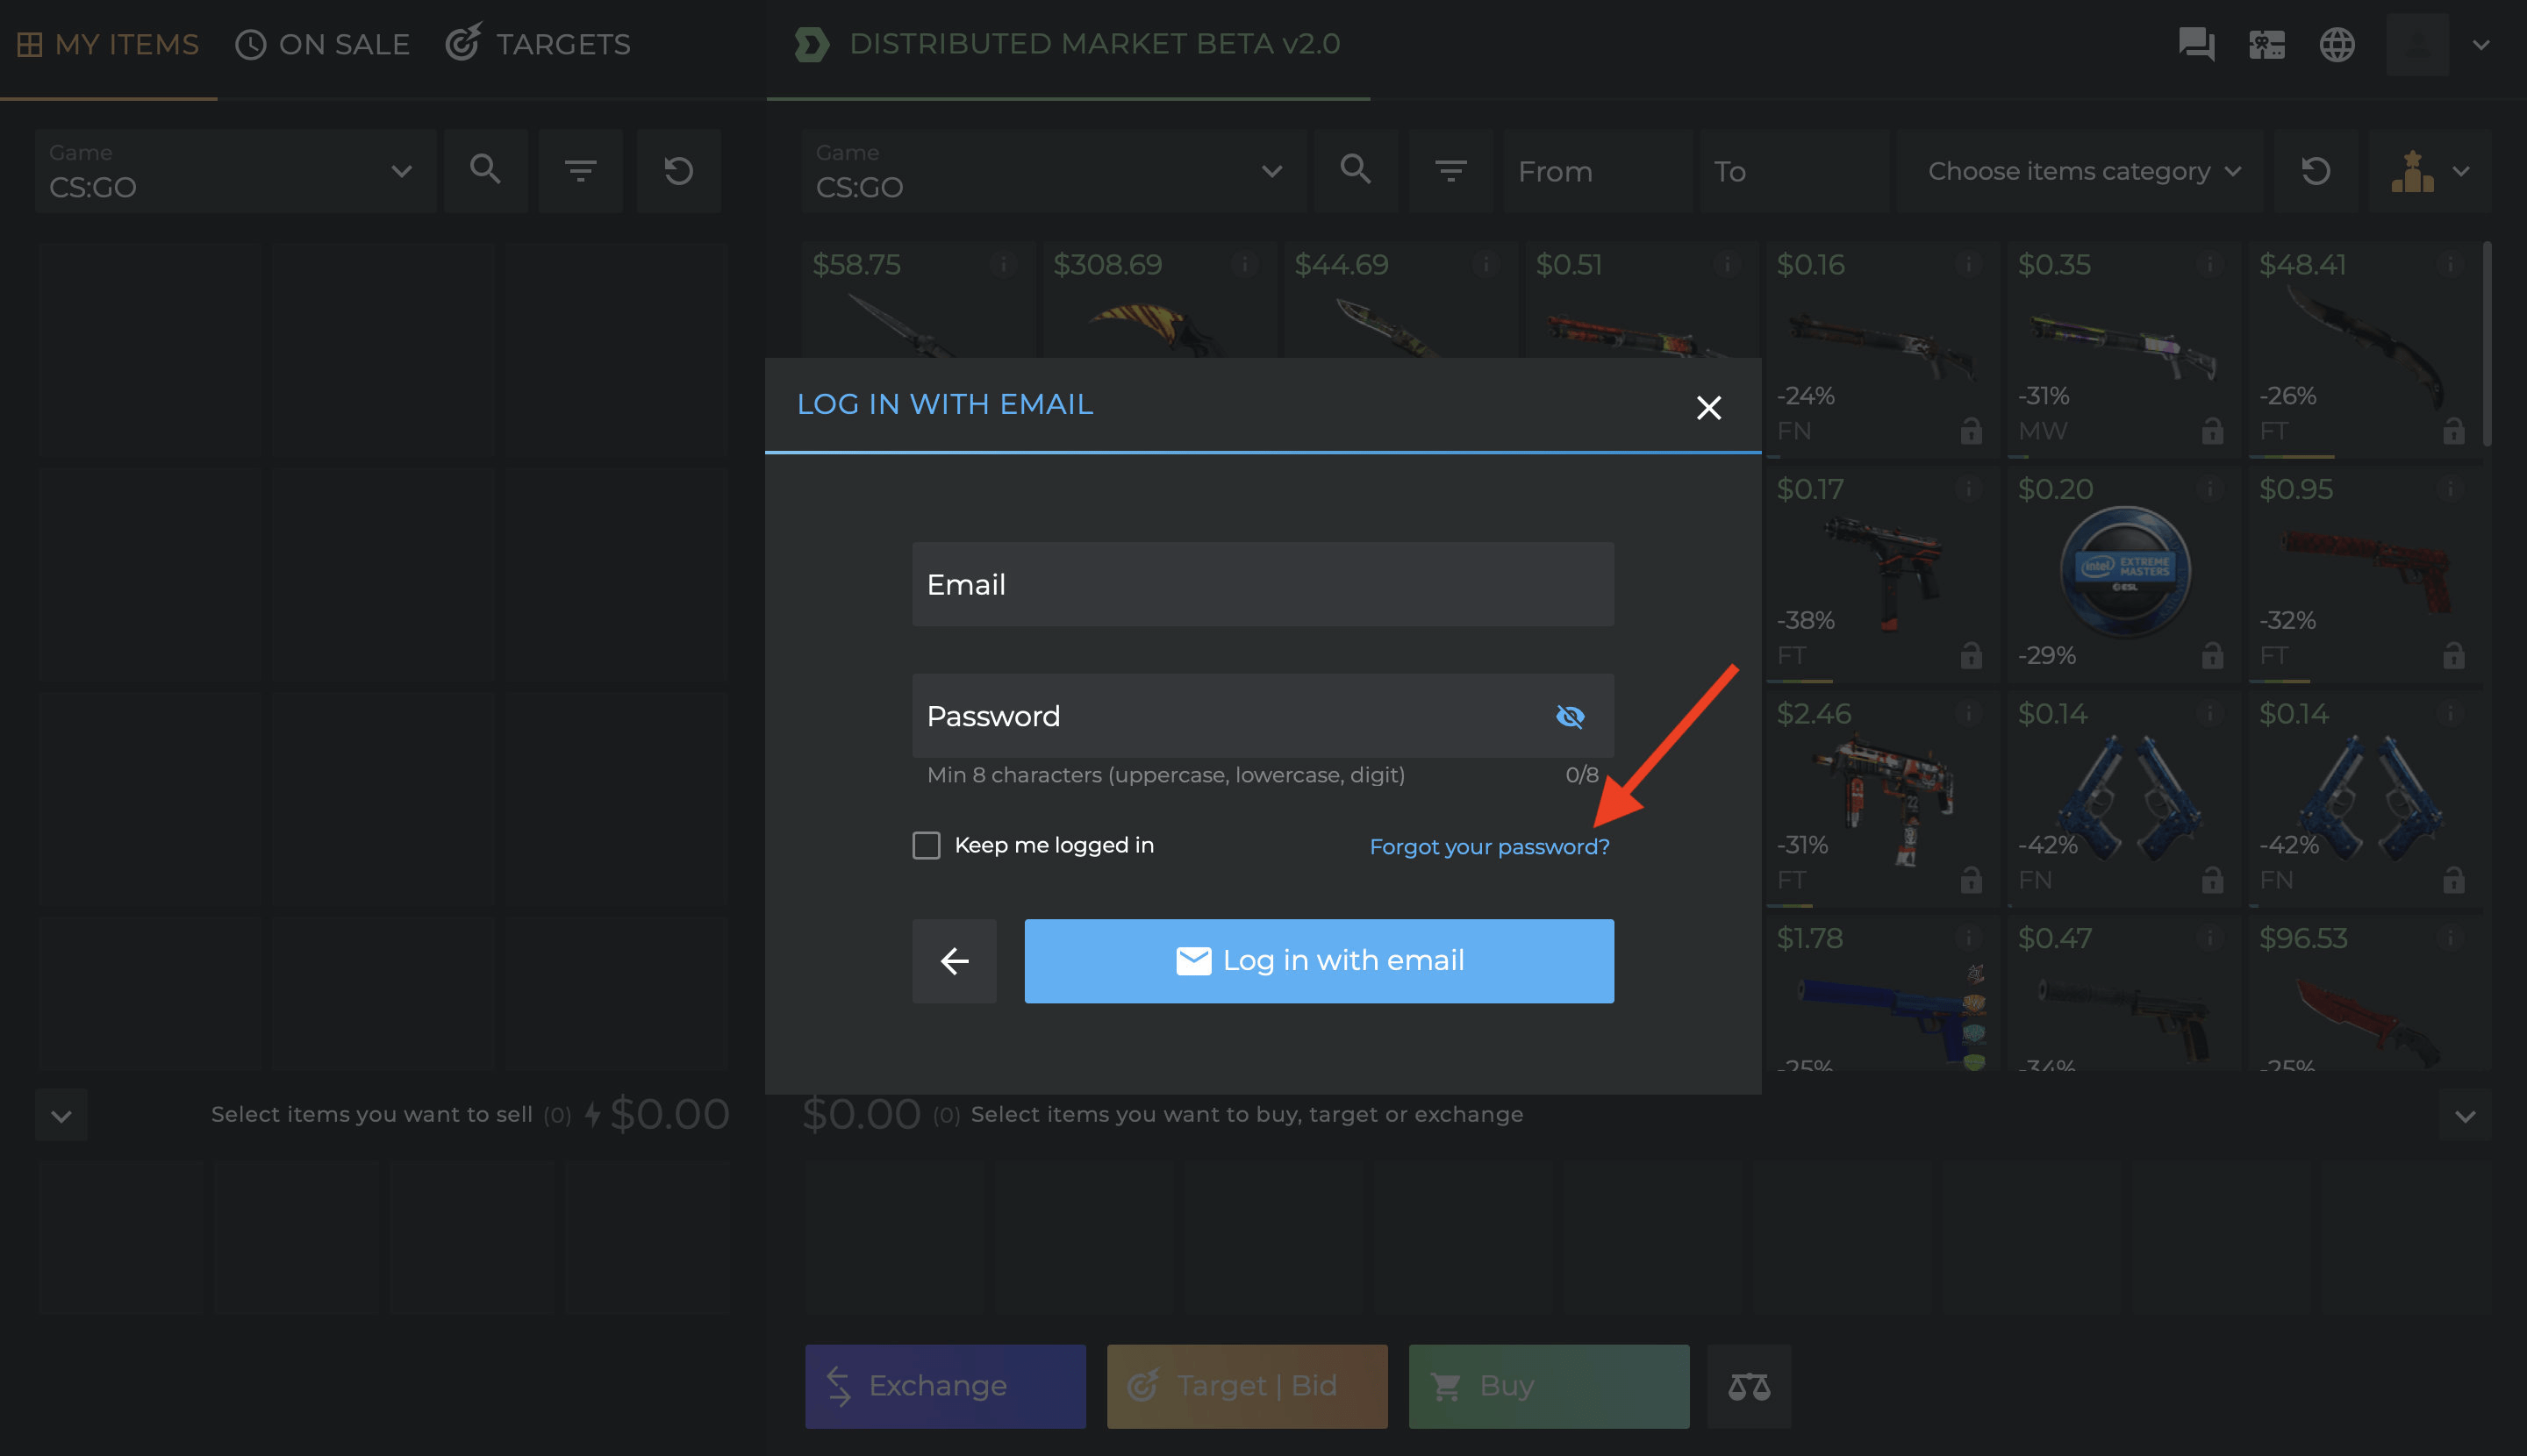Screen dimensions: 2527x1456
Task: Click the market items vertical scrollbar
Action: (x=2487, y=344)
